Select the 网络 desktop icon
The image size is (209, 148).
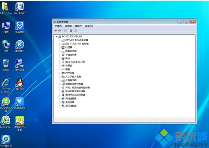coord(6,46)
